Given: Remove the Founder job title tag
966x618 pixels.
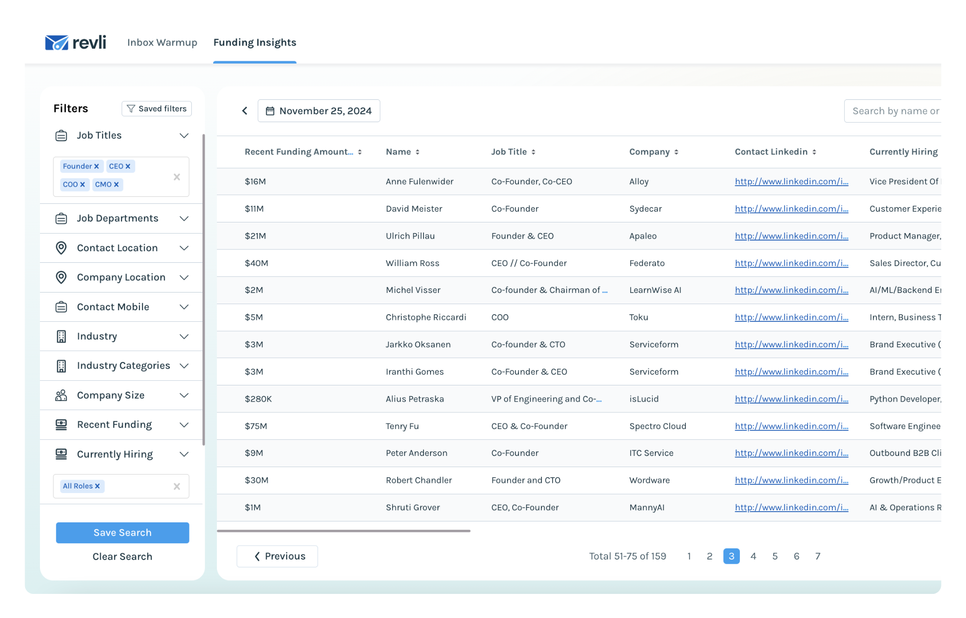Looking at the screenshot, I should coord(97,166).
